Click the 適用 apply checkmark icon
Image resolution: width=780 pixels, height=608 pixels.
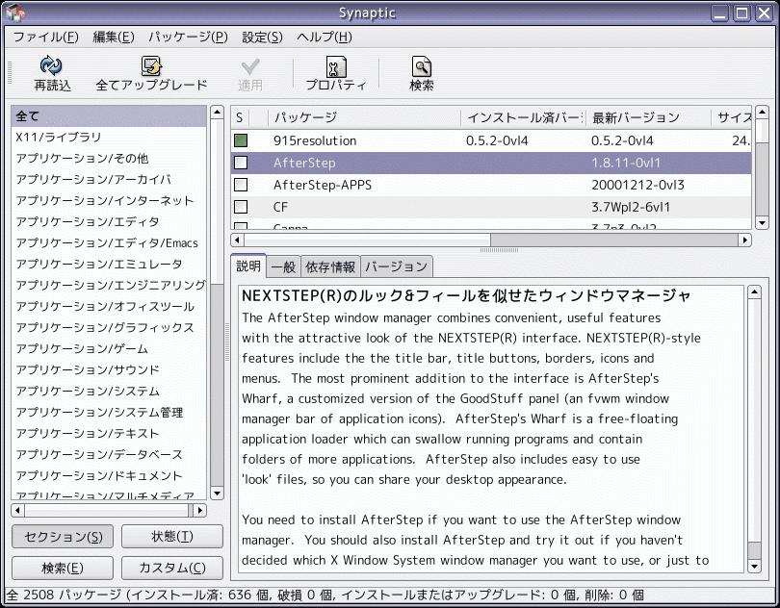249,66
